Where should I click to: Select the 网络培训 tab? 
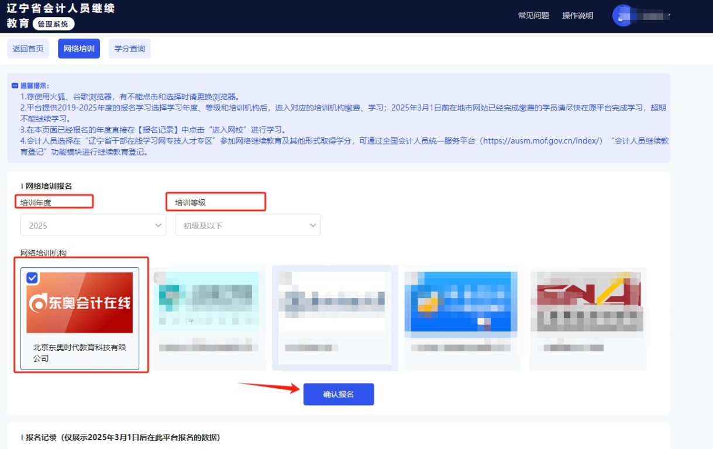[x=78, y=49]
